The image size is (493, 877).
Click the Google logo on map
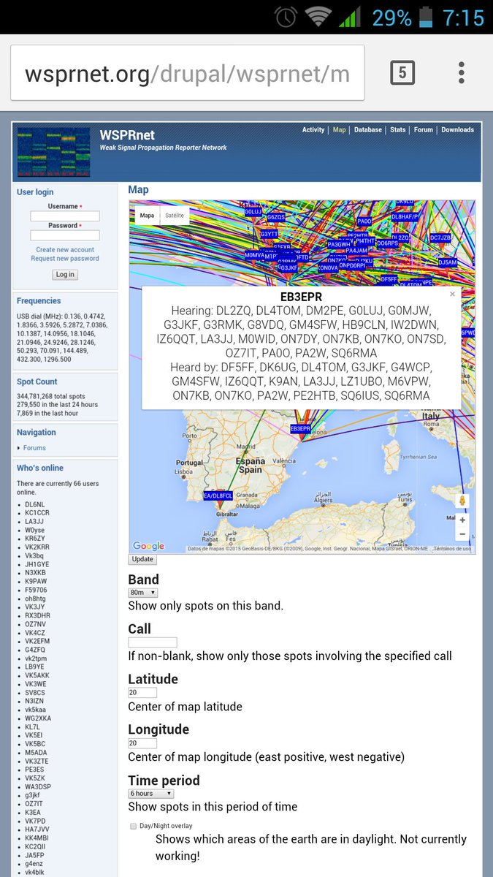pos(148,546)
